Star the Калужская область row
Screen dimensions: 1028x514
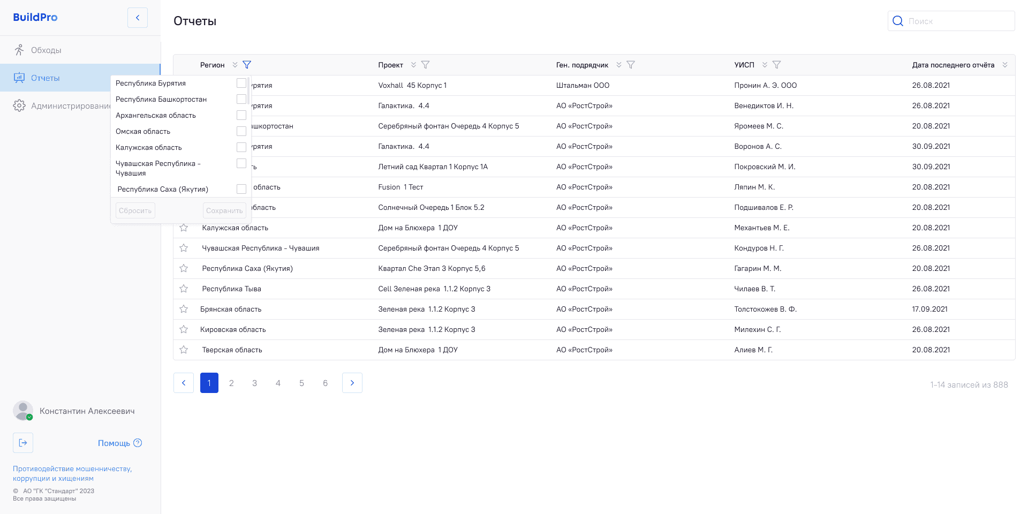[184, 228]
